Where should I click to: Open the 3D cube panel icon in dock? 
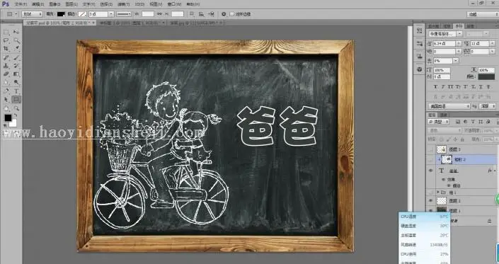(x=420, y=69)
